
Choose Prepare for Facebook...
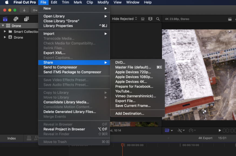(137, 86)
